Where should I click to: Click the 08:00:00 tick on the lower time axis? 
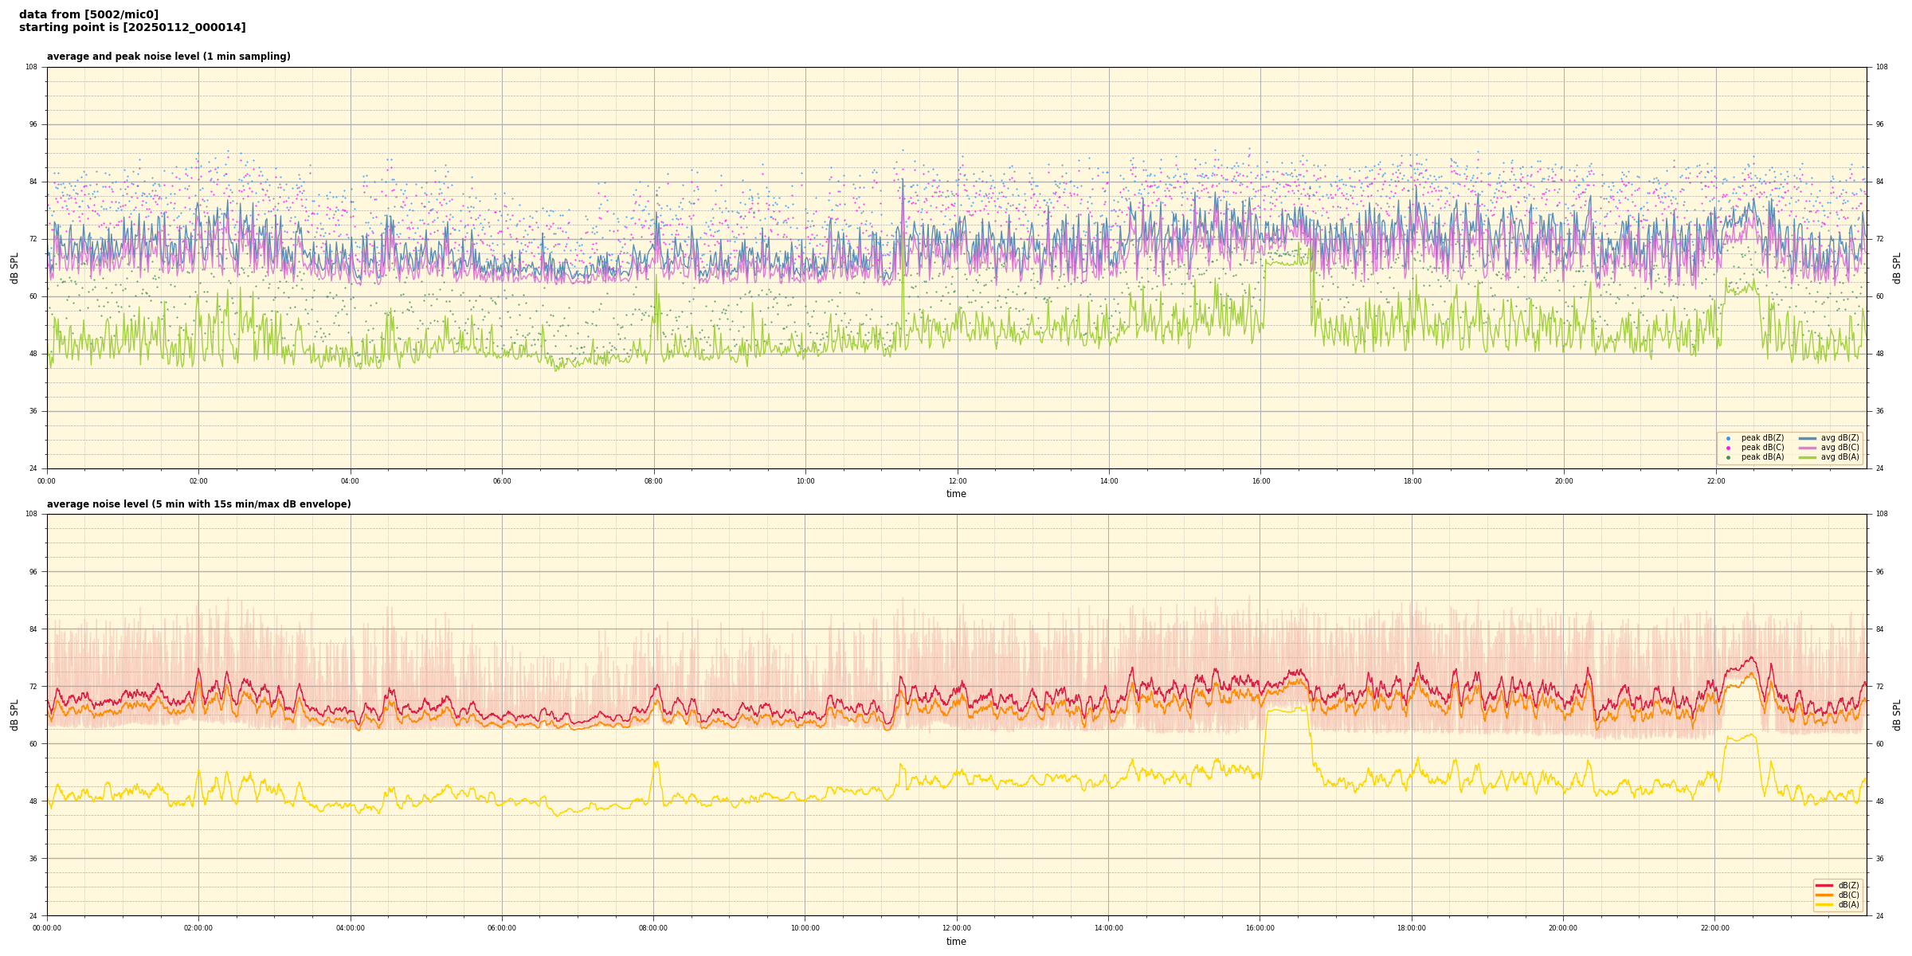pos(653,928)
